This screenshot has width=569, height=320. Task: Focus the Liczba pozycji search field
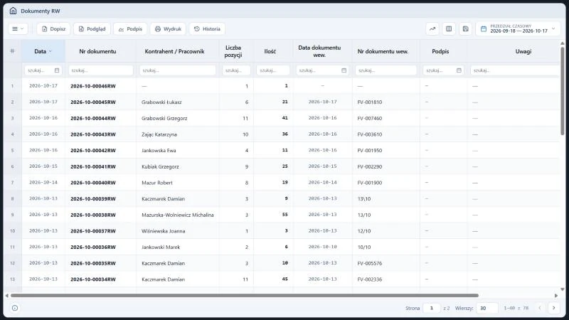(236, 70)
